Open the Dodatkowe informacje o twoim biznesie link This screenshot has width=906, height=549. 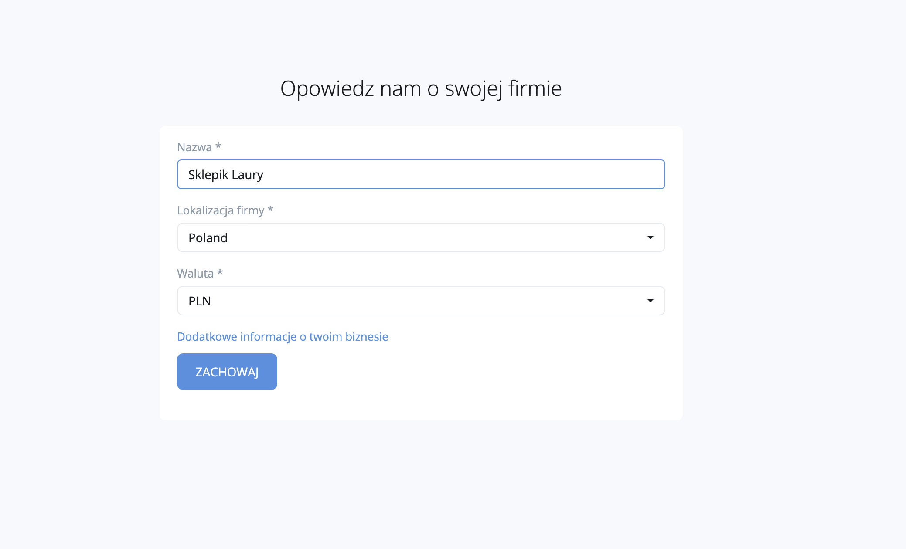click(283, 337)
